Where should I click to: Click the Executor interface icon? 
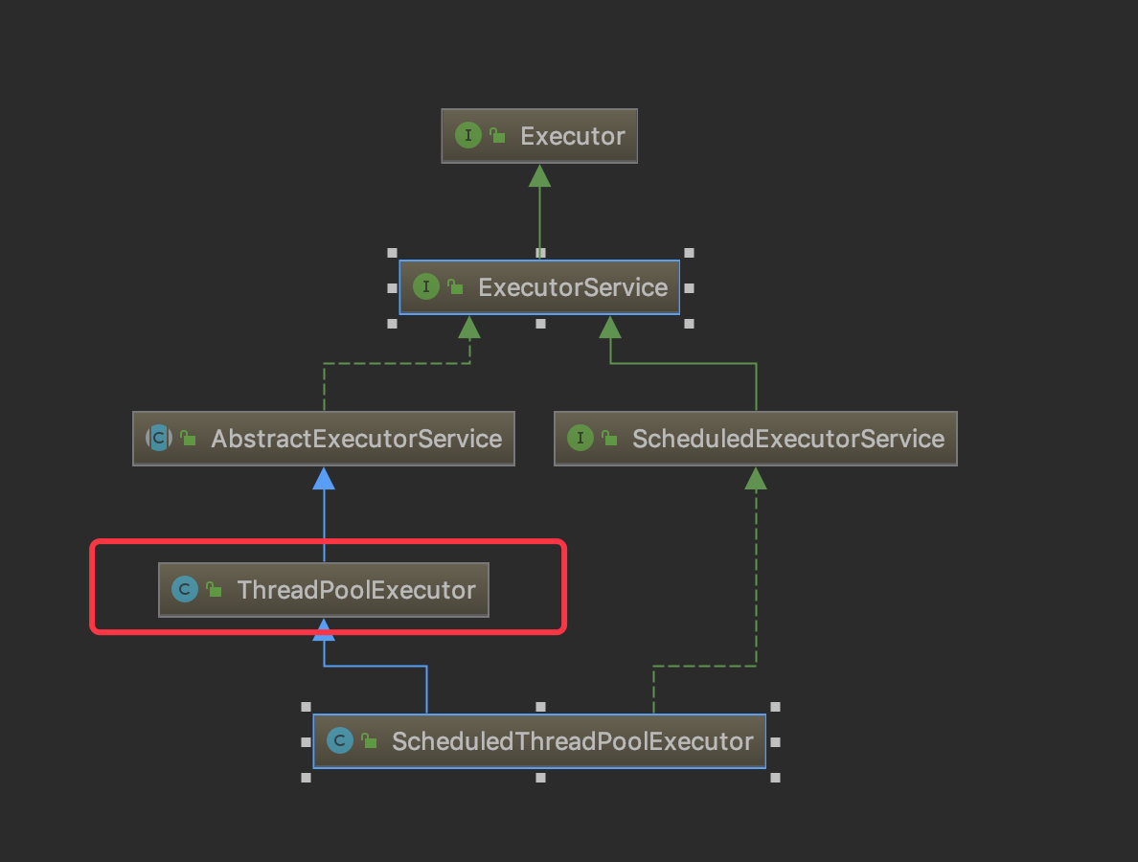point(468,135)
